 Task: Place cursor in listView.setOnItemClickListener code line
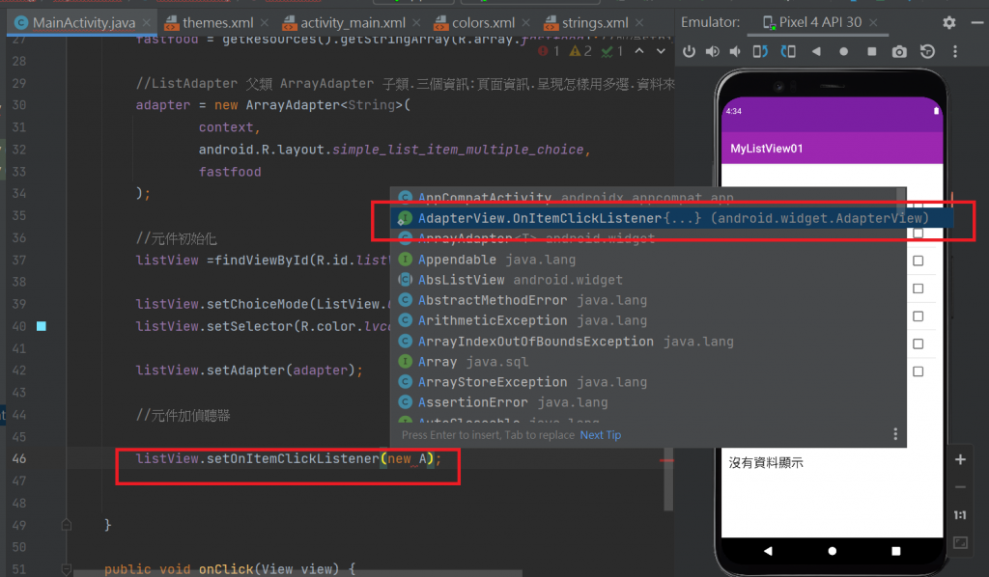point(289,458)
